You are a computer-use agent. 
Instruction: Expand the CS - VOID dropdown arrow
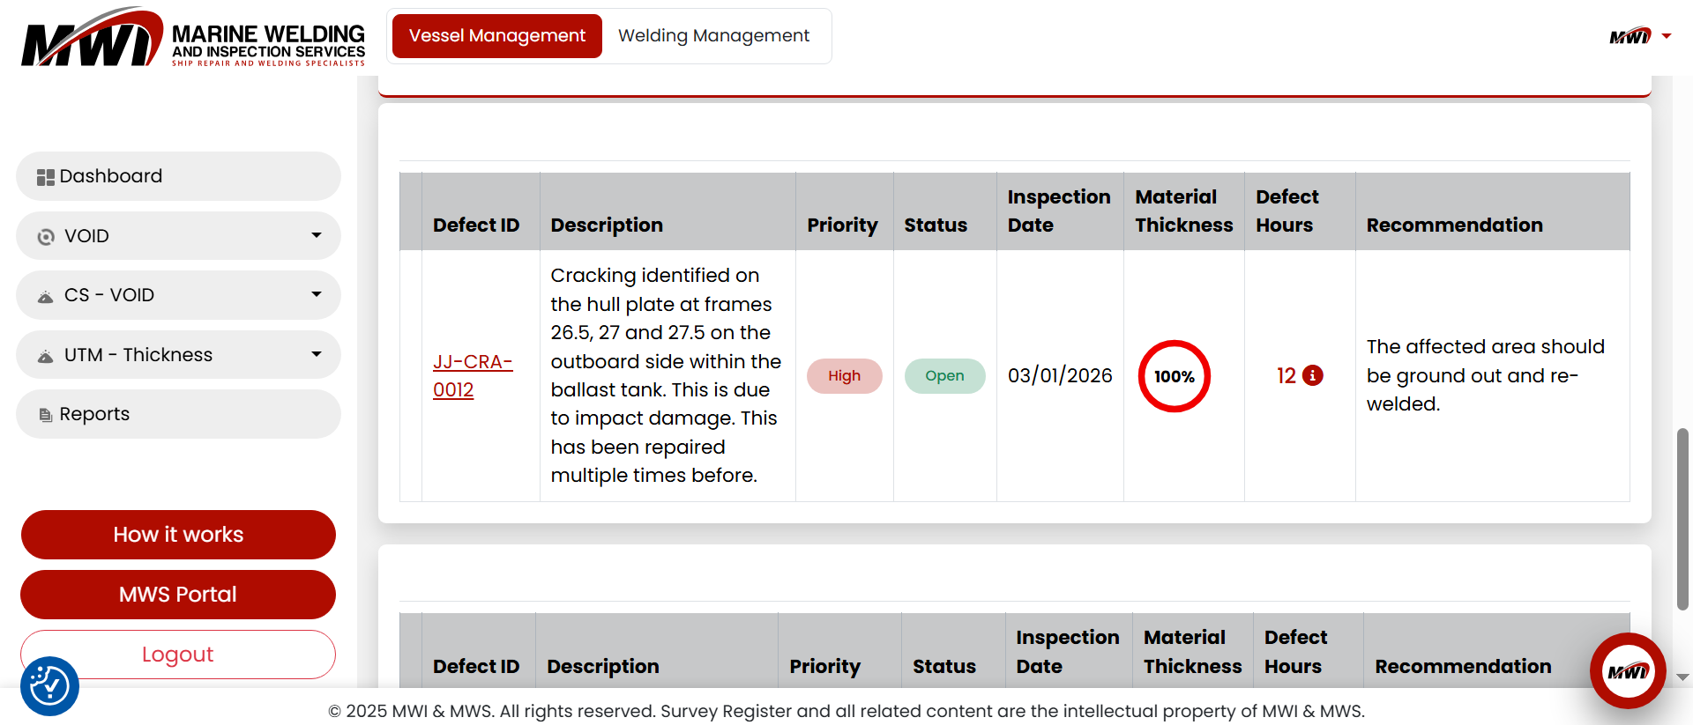click(x=316, y=294)
